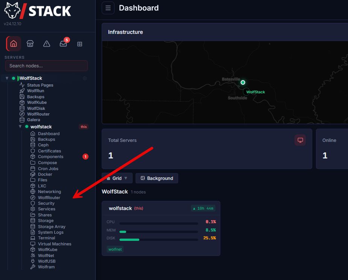
Task: Click the cluster WolfRouter compass icon
Action: tap(22, 114)
